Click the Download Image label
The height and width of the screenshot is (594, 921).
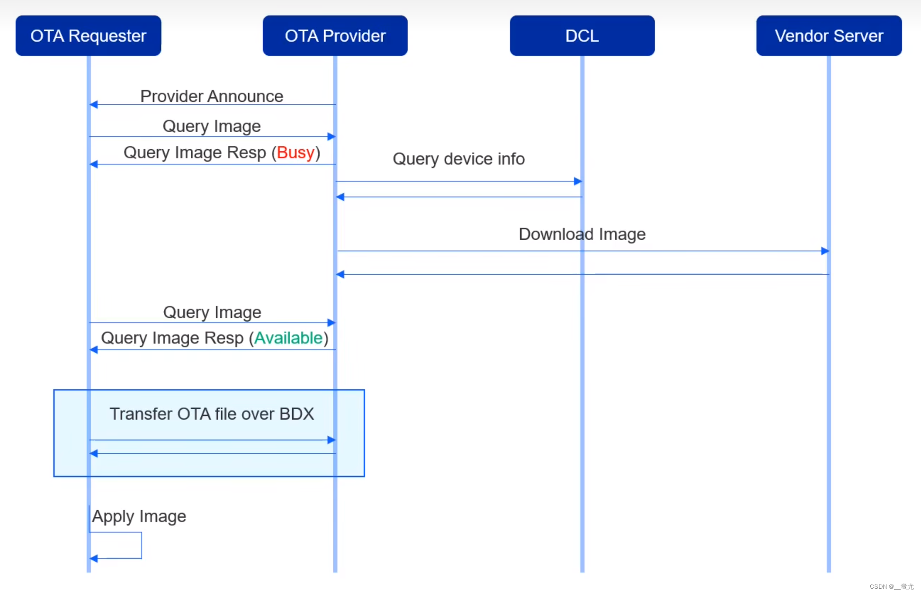coord(582,234)
